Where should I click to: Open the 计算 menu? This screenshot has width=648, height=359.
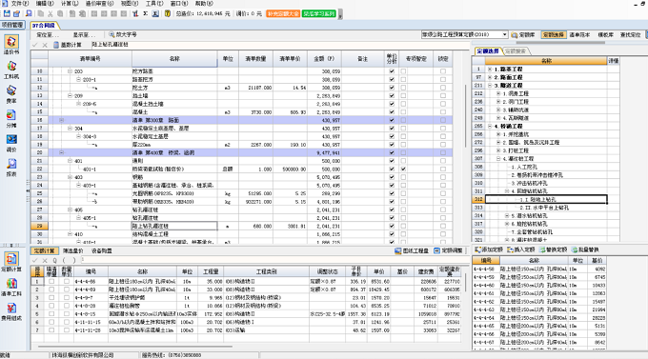pyautogui.click(x=70, y=3)
